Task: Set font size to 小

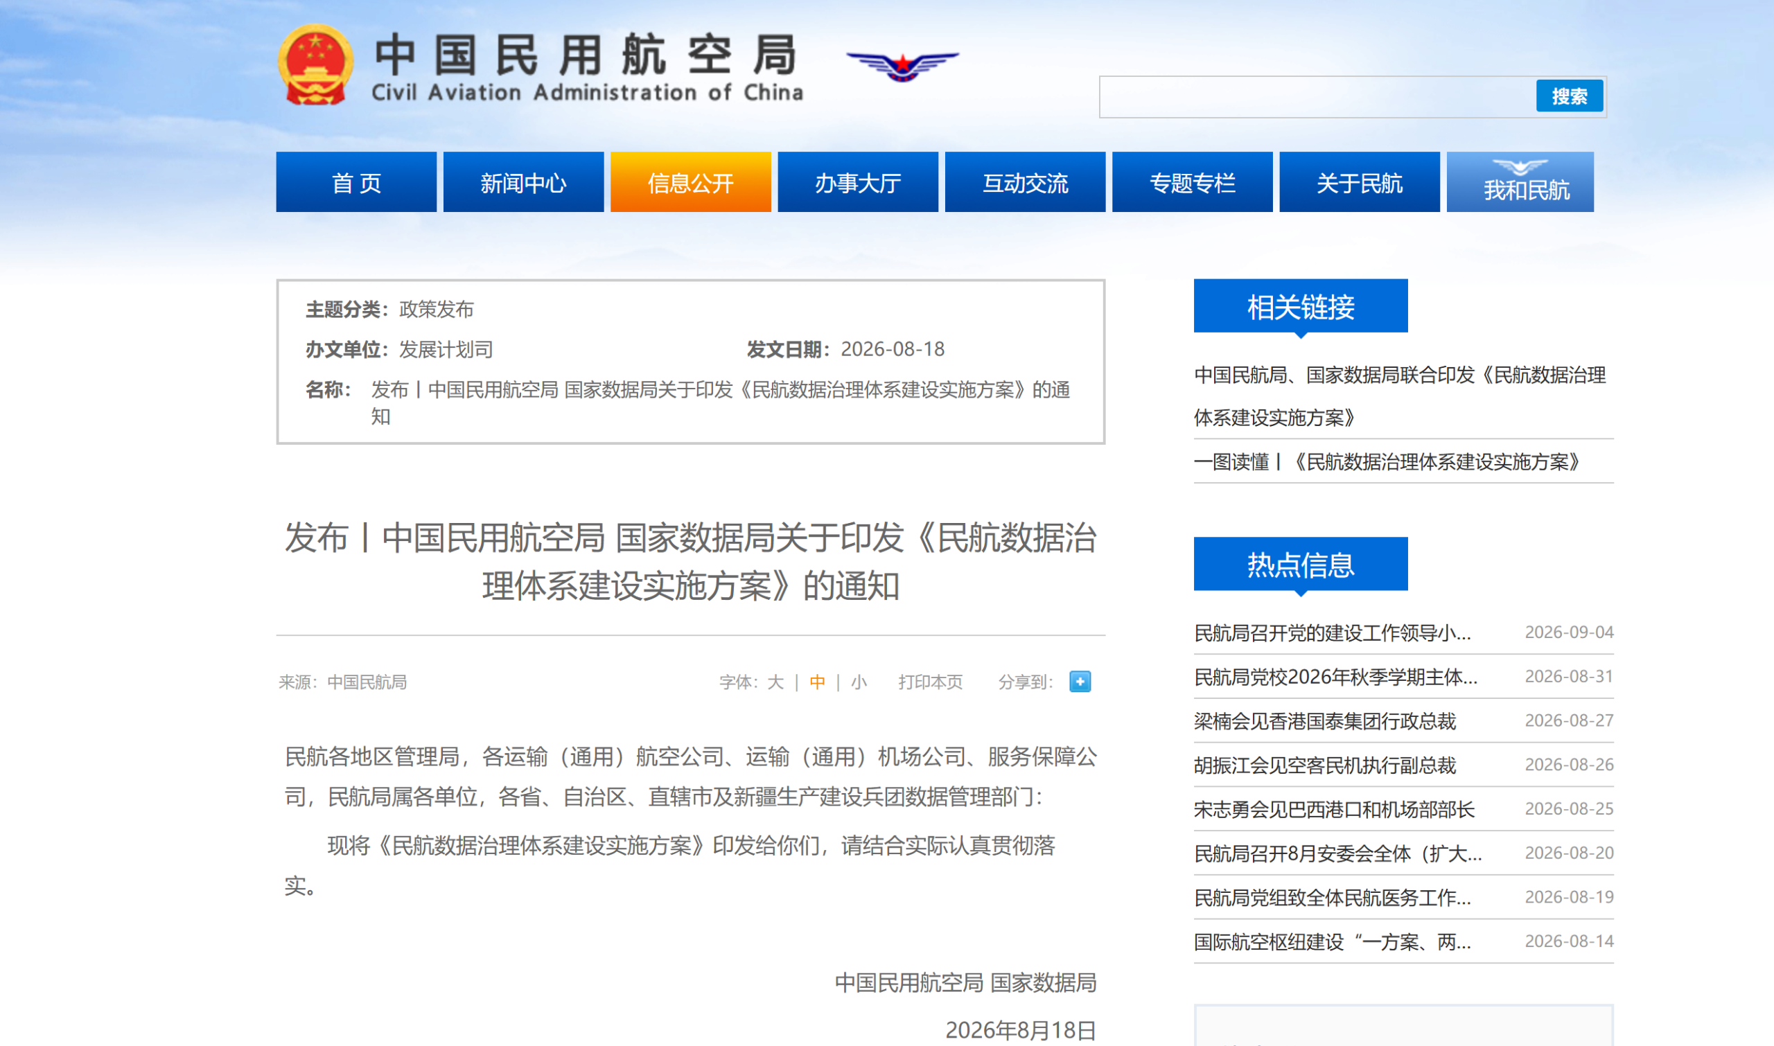Action: [858, 682]
